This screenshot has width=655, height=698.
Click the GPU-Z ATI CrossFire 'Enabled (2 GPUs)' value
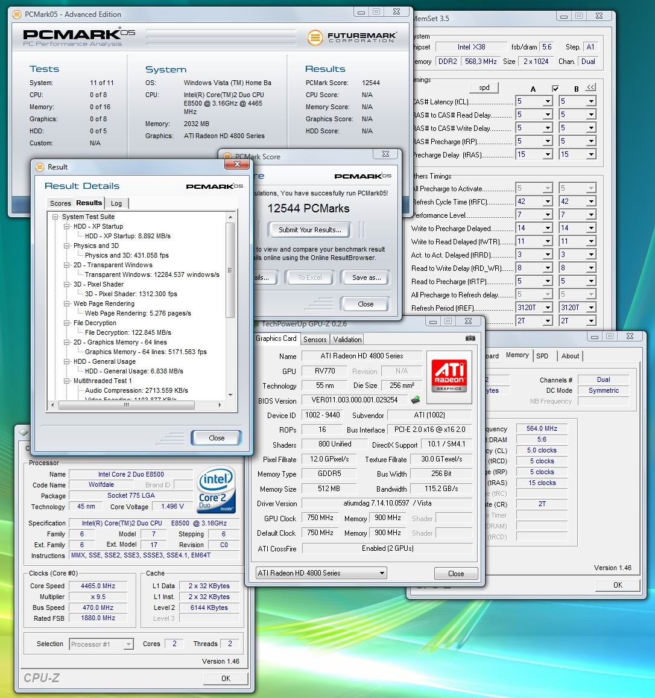pos(388,548)
